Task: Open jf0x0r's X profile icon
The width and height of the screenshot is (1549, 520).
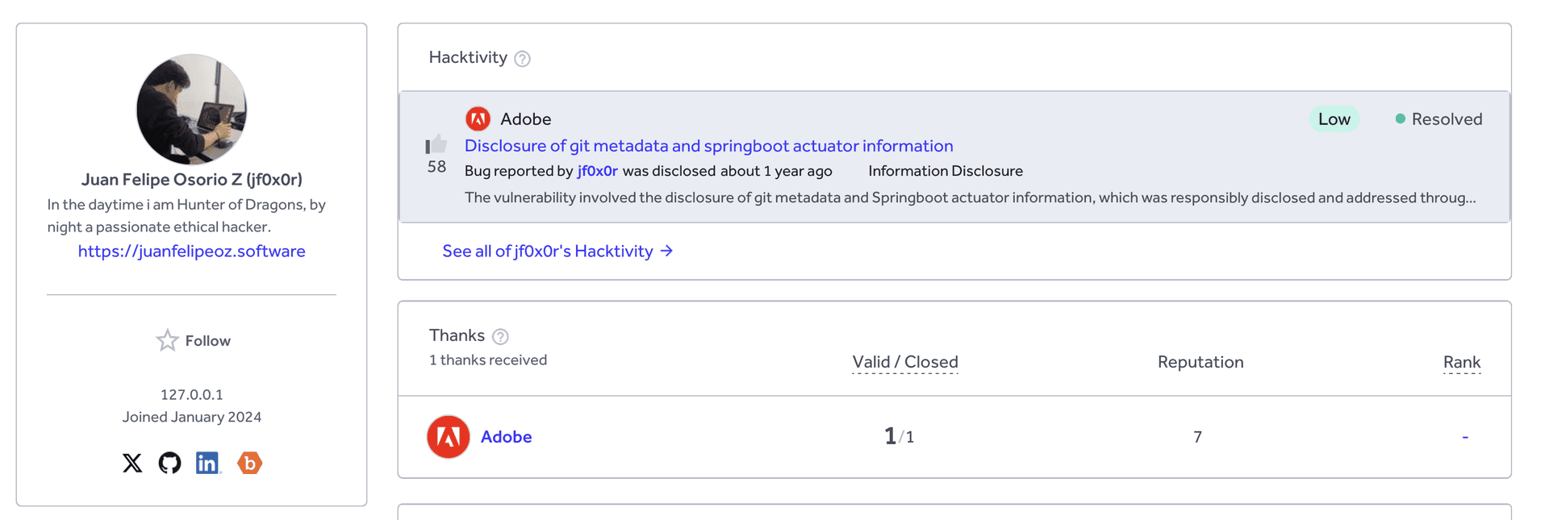Action: click(133, 463)
